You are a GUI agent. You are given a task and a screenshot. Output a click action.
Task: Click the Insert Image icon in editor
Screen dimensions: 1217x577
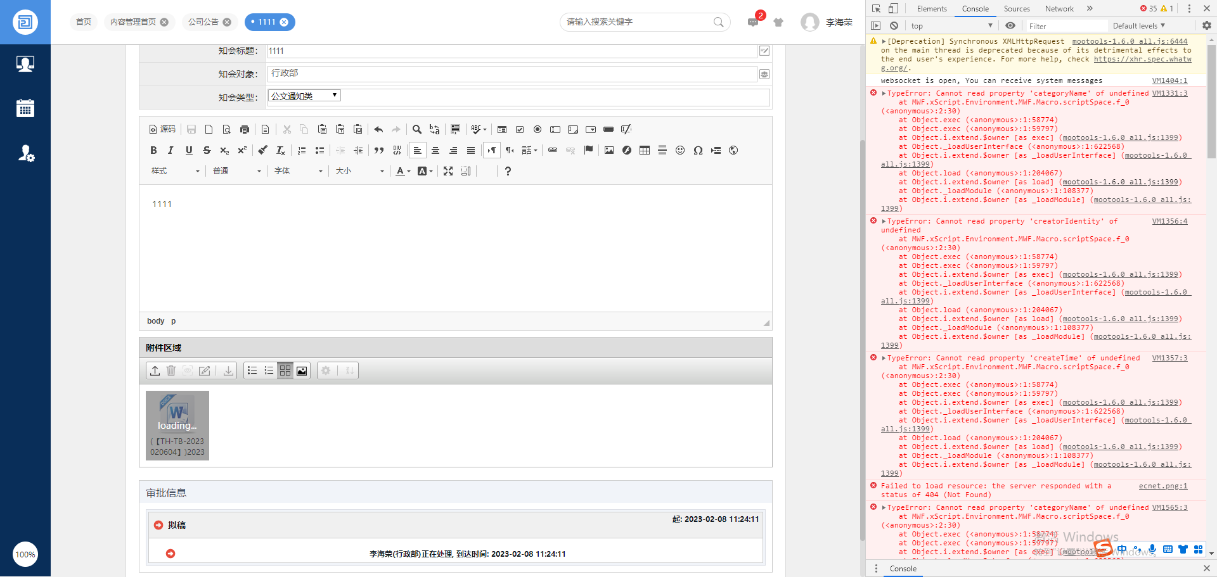click(609, 150)
